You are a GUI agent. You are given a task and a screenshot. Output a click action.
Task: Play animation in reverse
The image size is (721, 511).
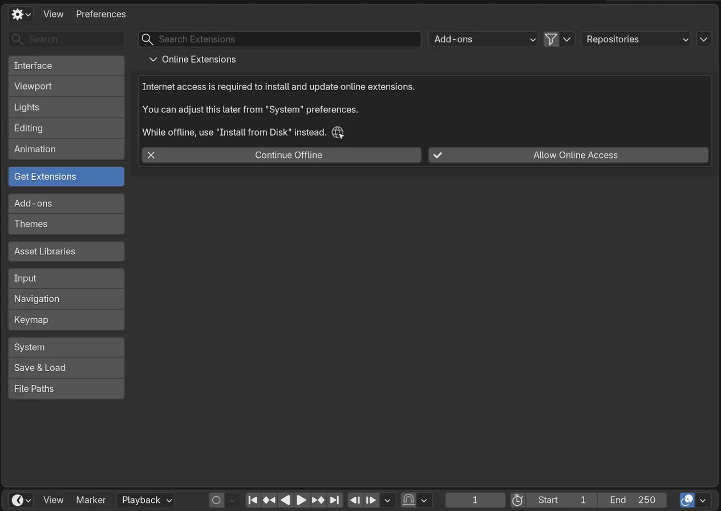285,500
